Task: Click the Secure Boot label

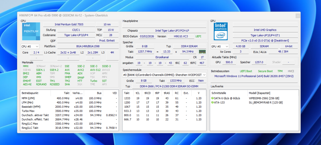Action: tap(265, 71)
